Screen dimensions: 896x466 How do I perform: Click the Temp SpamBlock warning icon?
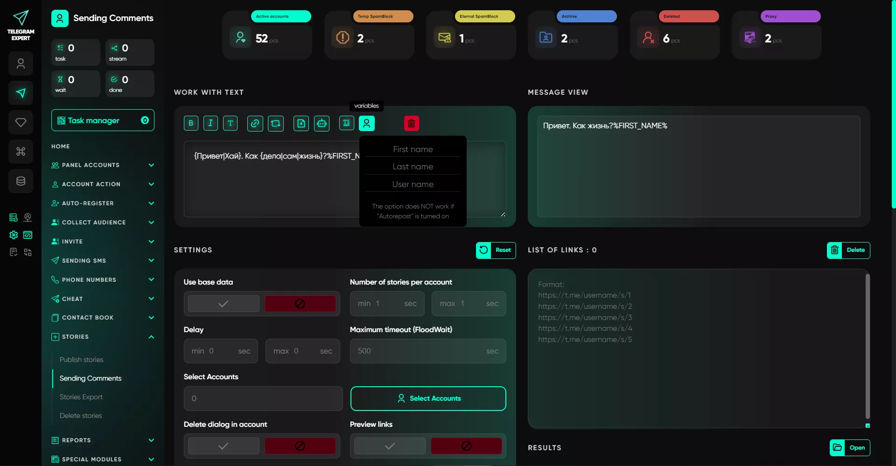pyautogui.click(x=343, y=37)
